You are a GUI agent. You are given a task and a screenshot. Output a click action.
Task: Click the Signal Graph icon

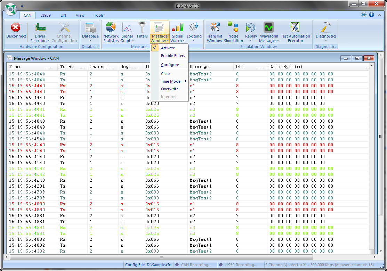[x=127, y=27]
